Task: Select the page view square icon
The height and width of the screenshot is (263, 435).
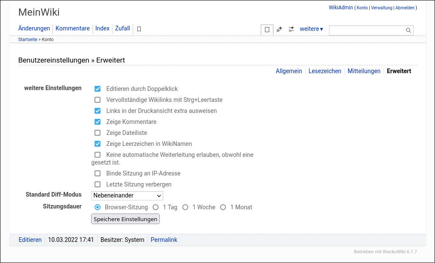Action: coord(267,30)
